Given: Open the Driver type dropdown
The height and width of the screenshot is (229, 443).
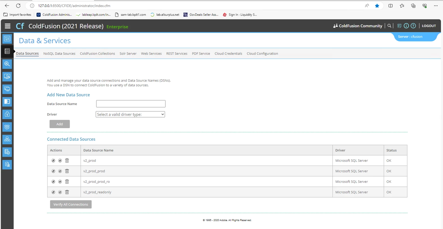Looking at the screenshot, I should coord(130,114).
